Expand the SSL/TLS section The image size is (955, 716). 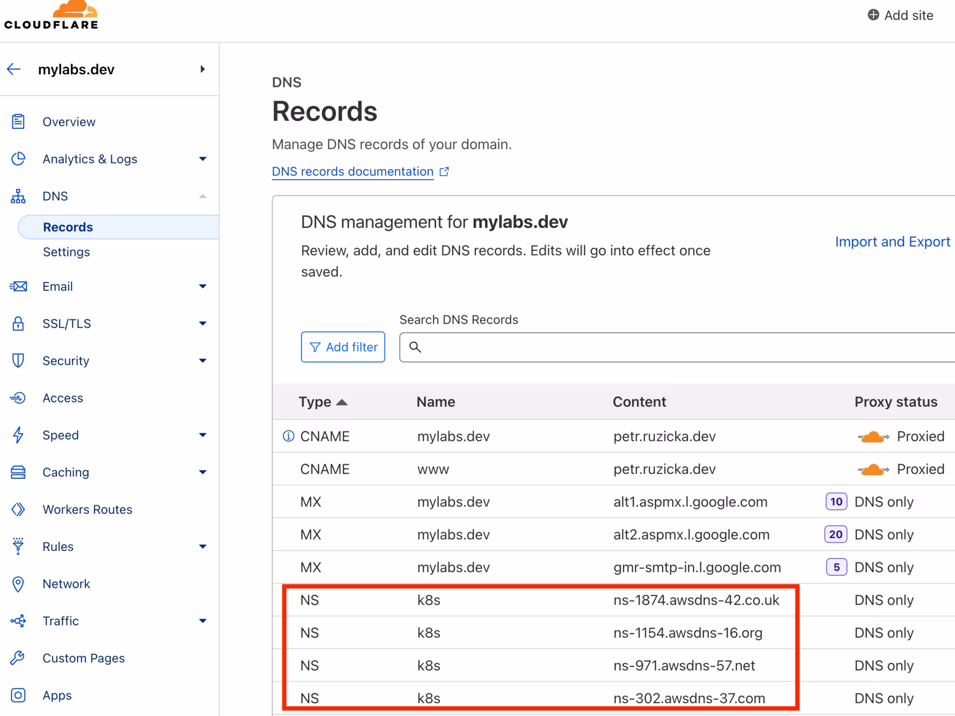point(202,324)
